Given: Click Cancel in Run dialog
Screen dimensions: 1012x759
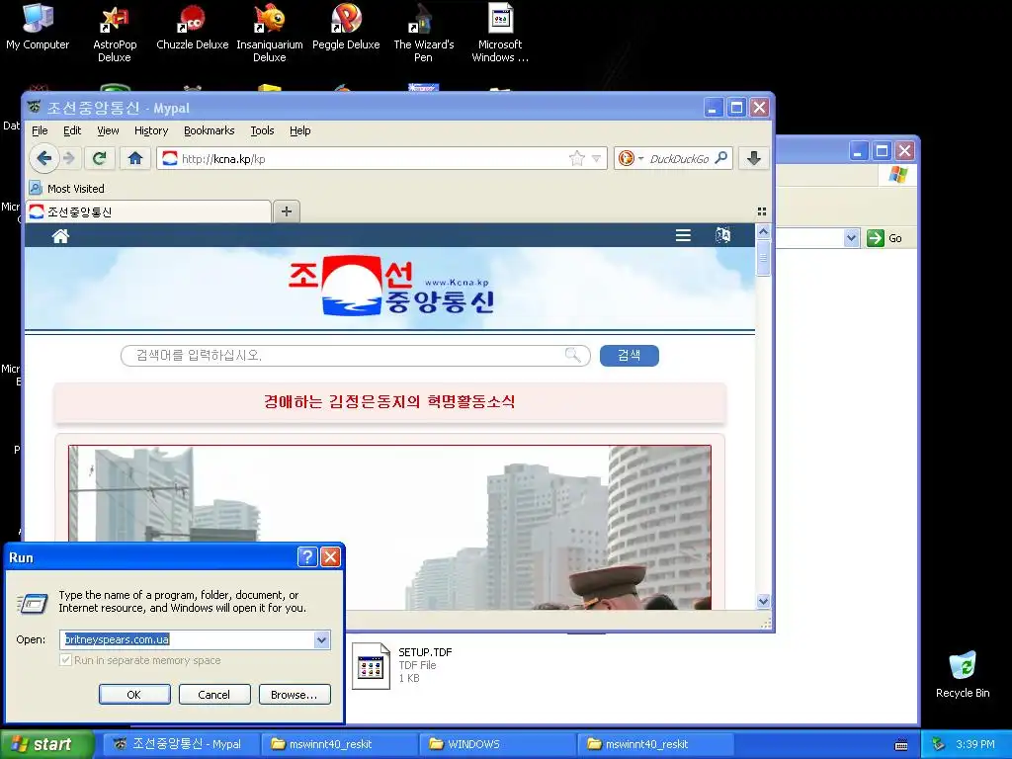Looking at the screenshot, I should (214, 695).
